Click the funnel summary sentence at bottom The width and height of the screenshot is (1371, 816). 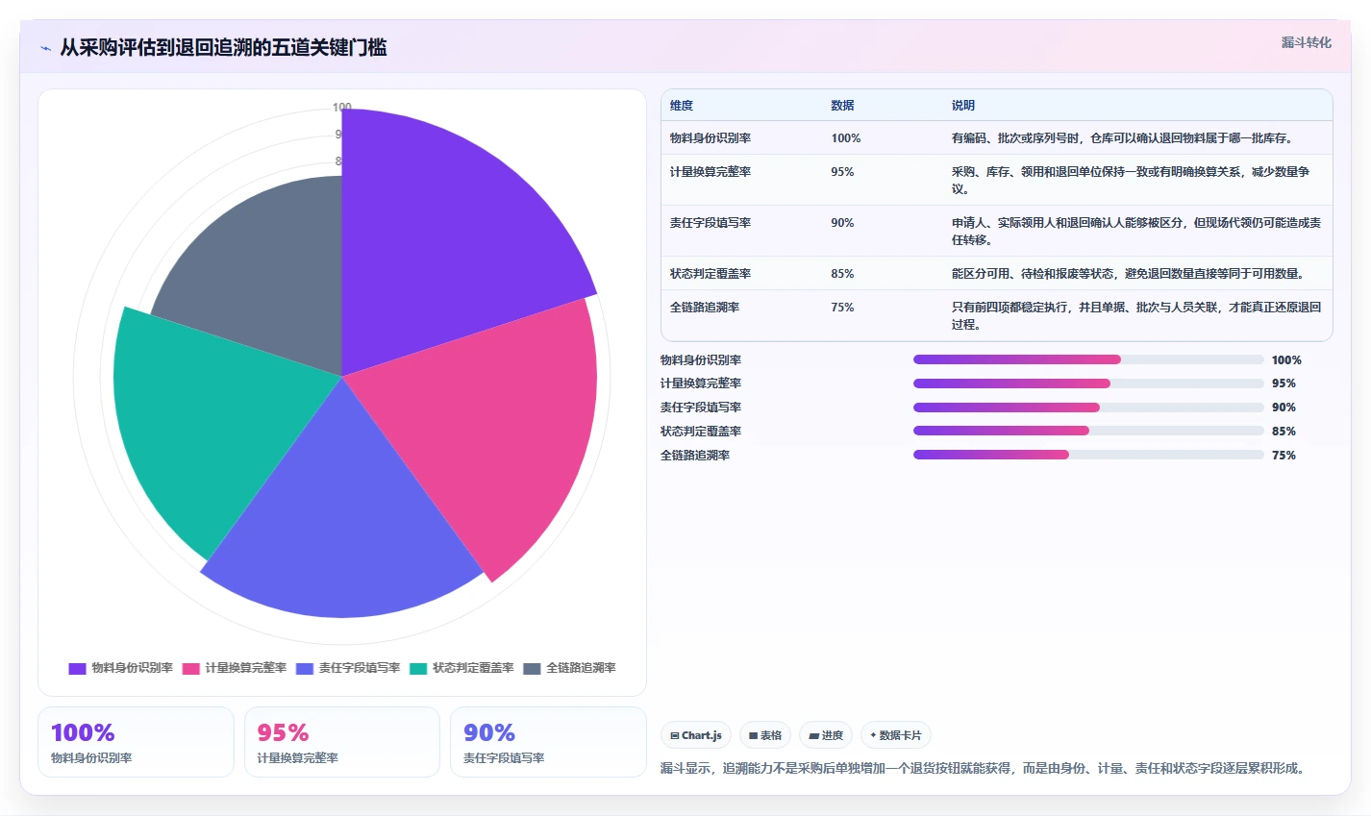pyautogui.click(x=983, y=769)
